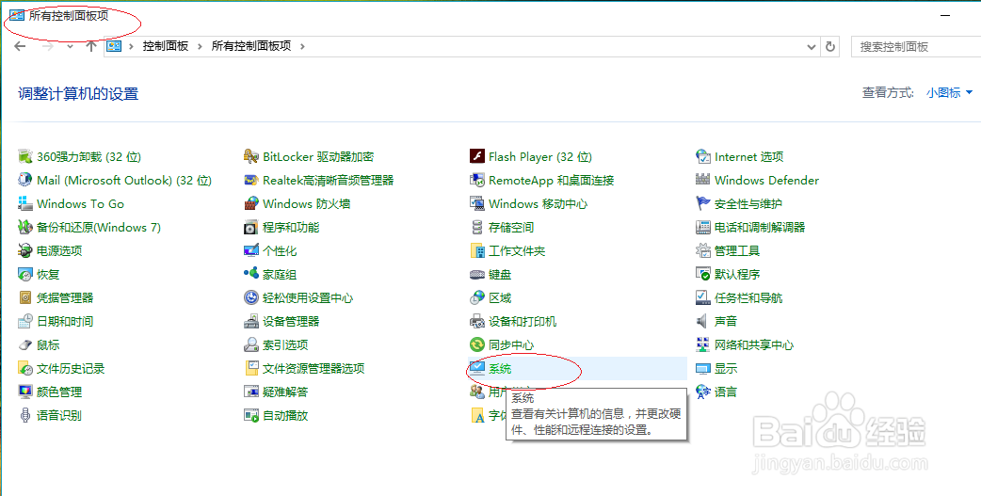Viewport: 981px width, 496px height.
Task: Click 控制面板 in the breadcrumb
Action: point(165,46)
